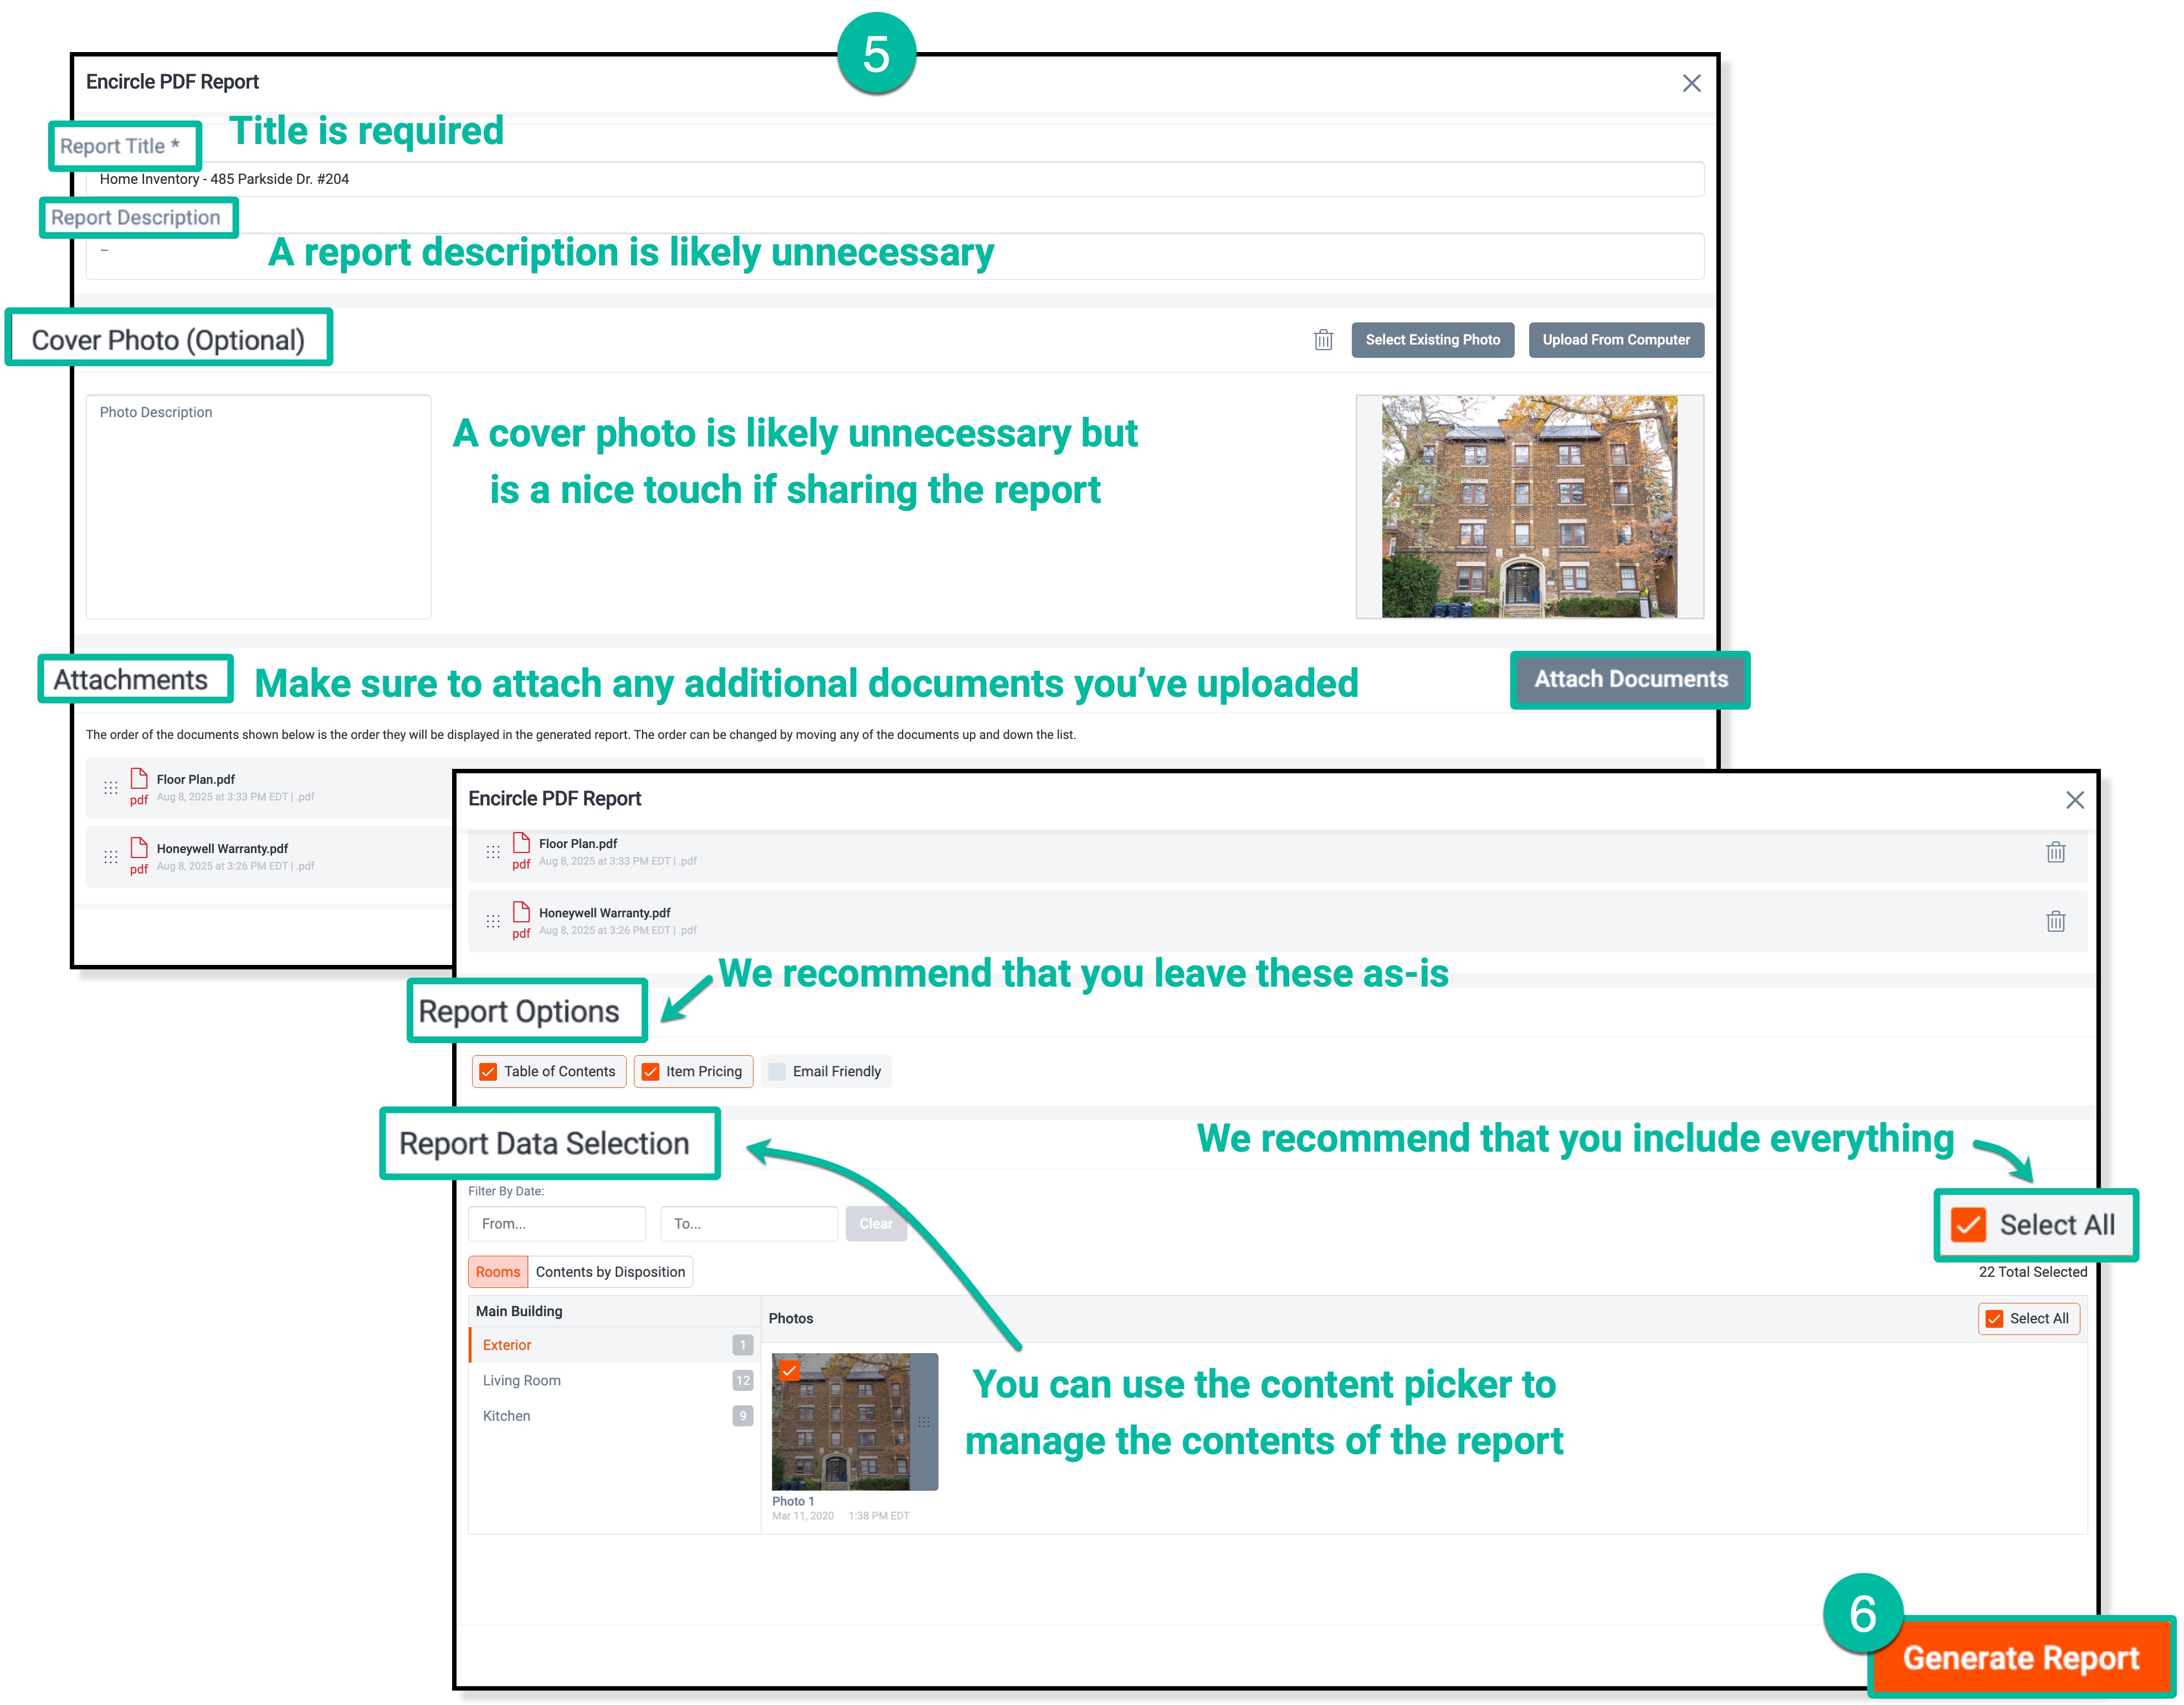
Task: Uncheck the Table of Contents option
Action: (x=488, y=1071)
